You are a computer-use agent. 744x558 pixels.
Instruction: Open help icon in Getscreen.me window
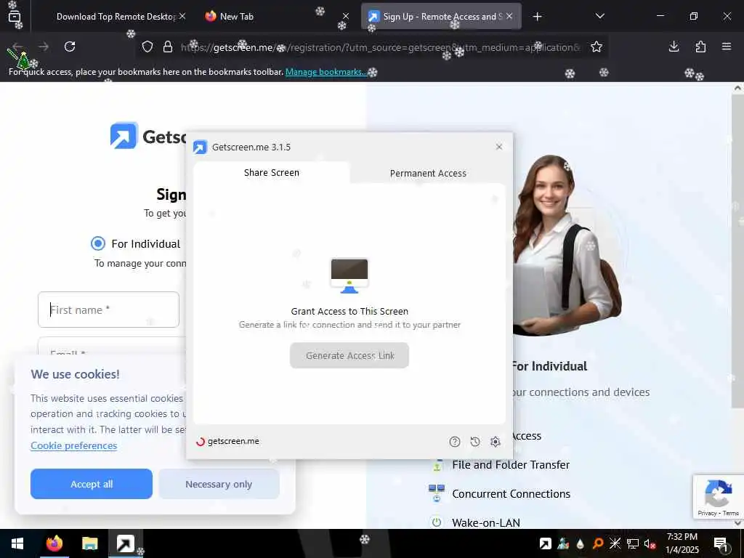455,442
